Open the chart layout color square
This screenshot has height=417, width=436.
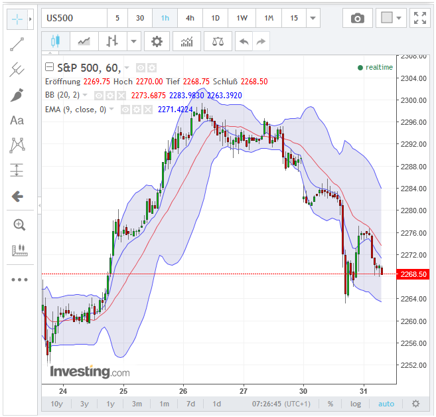tap(386, 18)
